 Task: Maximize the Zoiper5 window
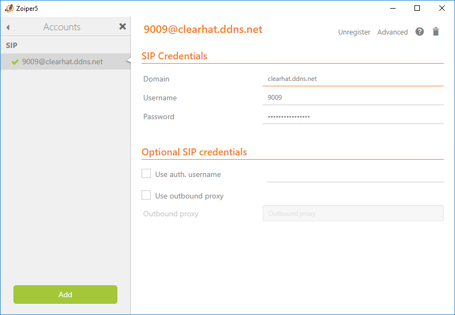(417, 8)
